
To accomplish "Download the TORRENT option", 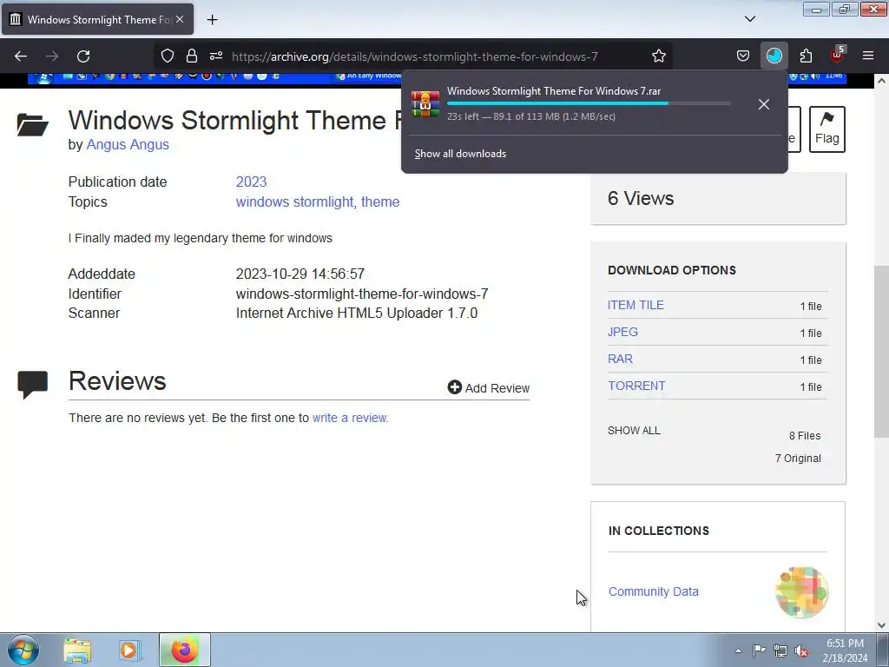I will click(x=636, y=386).
